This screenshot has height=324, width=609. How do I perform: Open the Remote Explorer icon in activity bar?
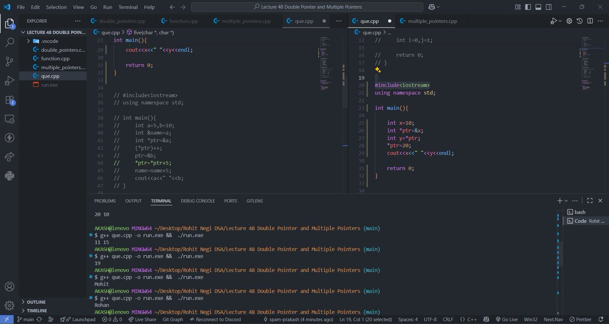(x=9, y=119)
